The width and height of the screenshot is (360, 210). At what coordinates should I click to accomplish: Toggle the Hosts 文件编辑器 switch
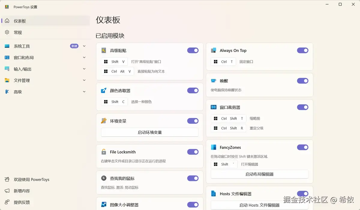click(x=303, y=194)
